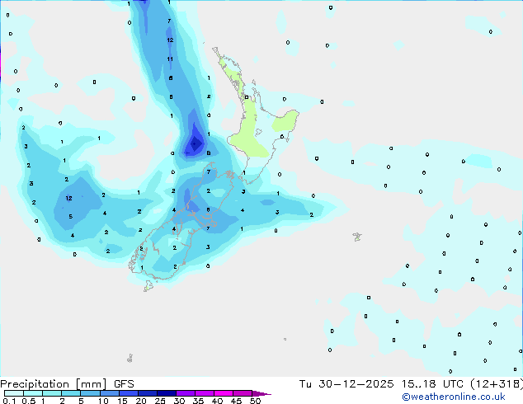This screenshot has height=404, width=523.
Task: Click the 15–20 mm legend color box
Action: [x=128, y=393]
